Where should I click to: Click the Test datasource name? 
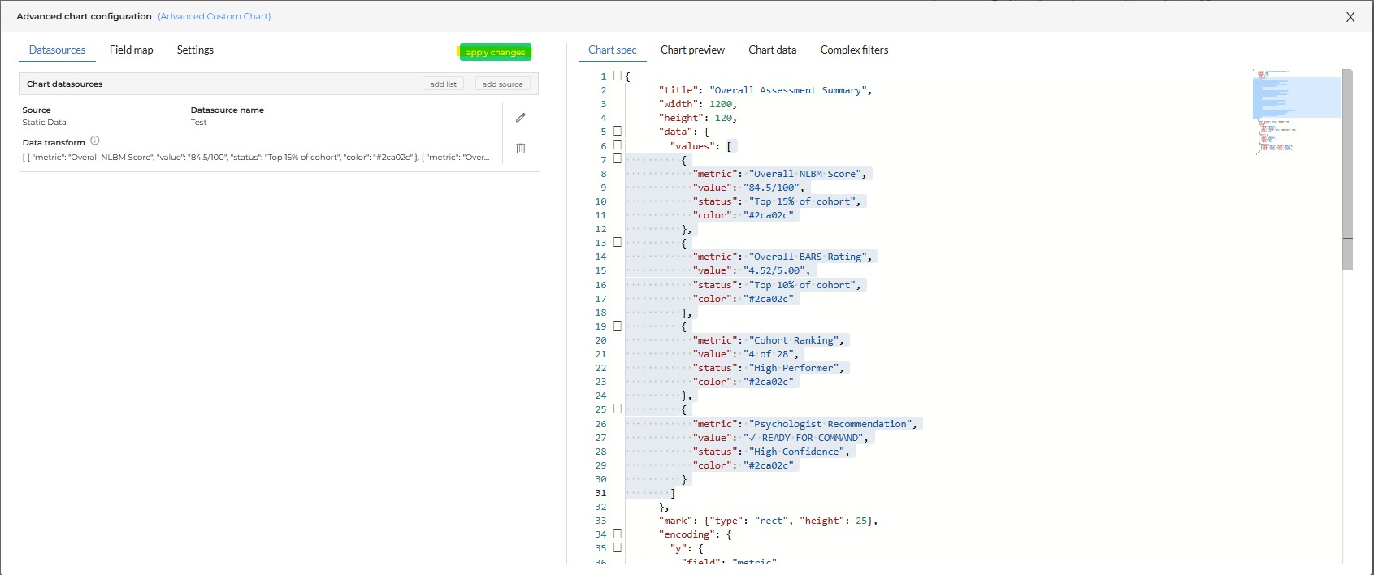point(198,123)
